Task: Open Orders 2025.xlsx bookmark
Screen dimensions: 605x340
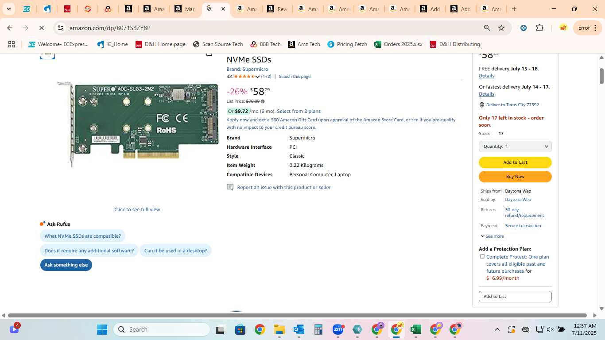Action: (398, 44)
